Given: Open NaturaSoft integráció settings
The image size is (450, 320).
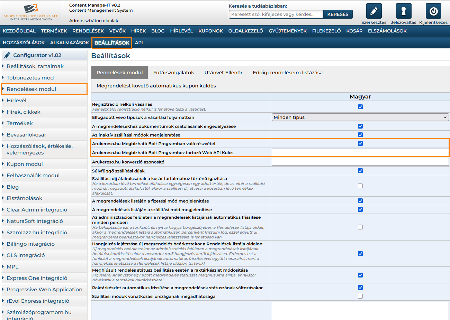Looking at the screenshot, I should pyautogui.click(x=44, y=221).
